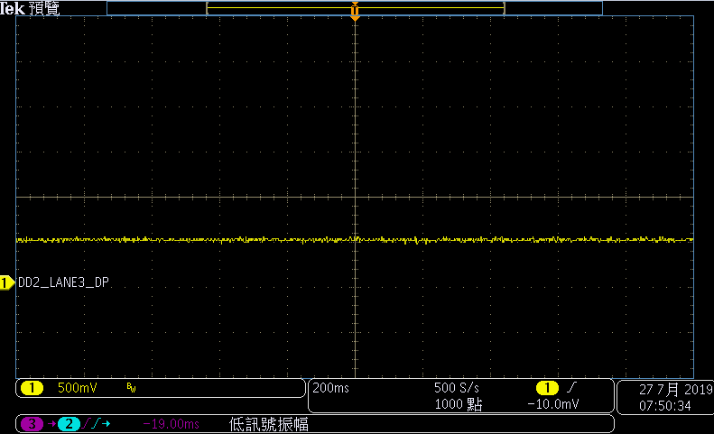Click the bandwidth limit Bw icon

131,388
